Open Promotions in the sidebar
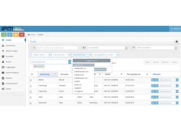Screen dimensions: 181x132 [x=10, y=45]
